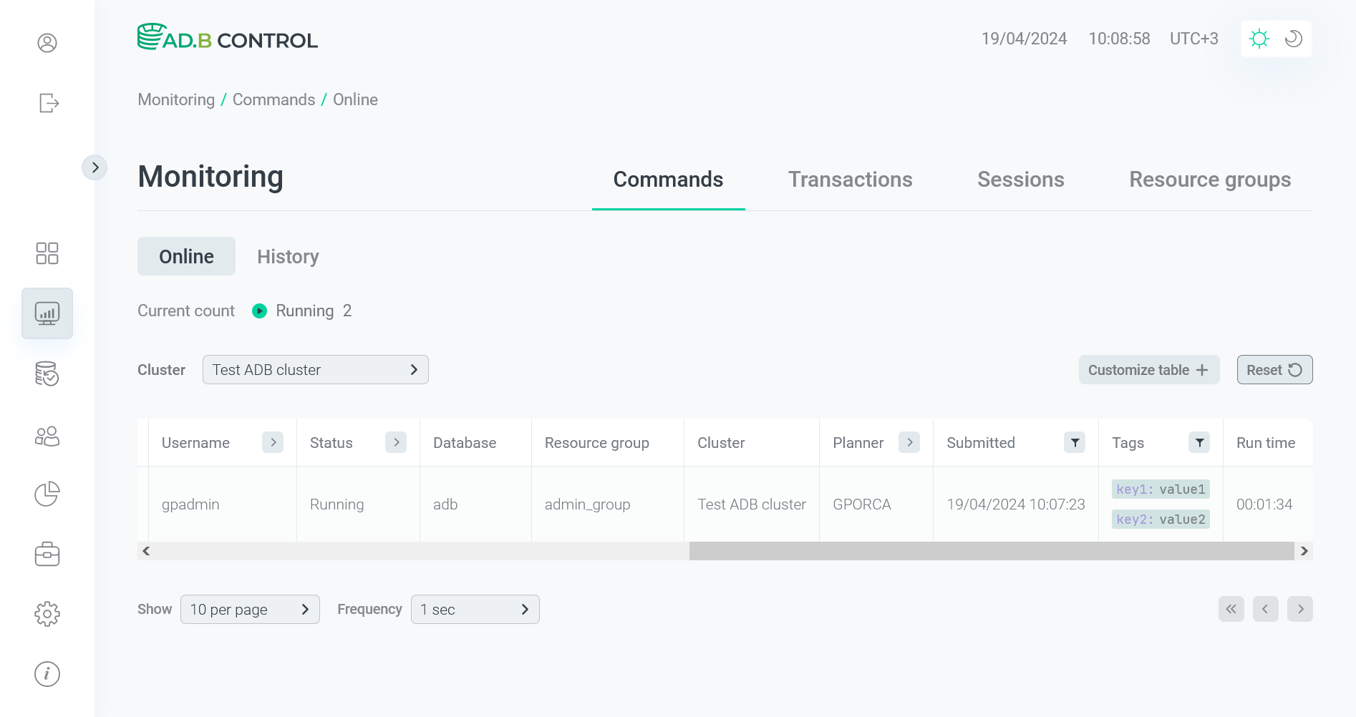Open the settings gear icon
The image size is (1356, 717).
(47, 613)
